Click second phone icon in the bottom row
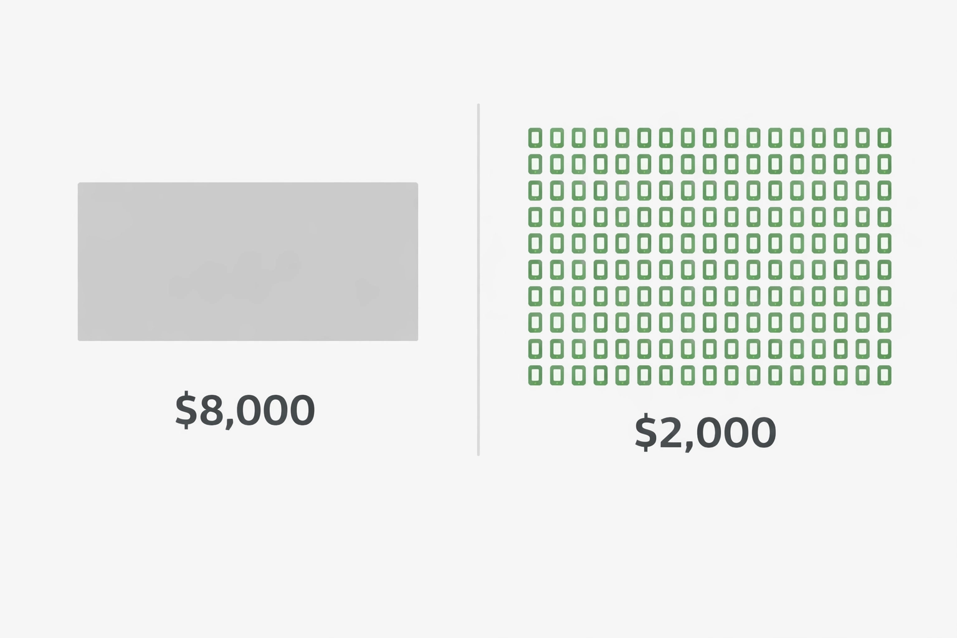This screenshot has height=638, width=957. (556, 375)
